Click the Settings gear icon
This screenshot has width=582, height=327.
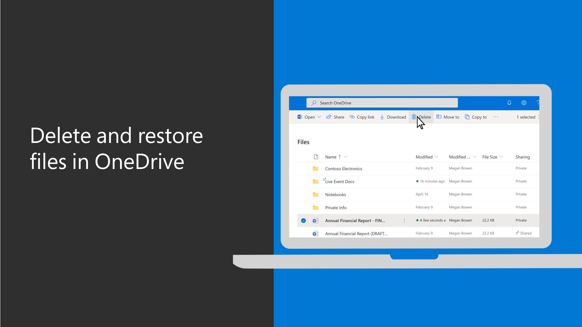[523, 103]
